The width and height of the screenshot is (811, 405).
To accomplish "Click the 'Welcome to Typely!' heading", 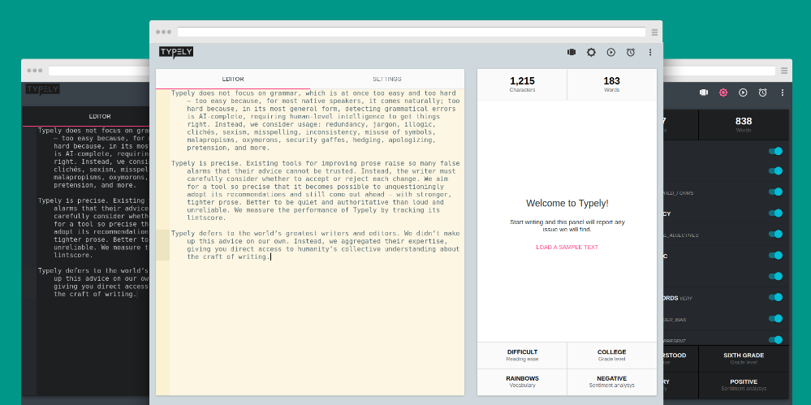I will click(567, 203).
